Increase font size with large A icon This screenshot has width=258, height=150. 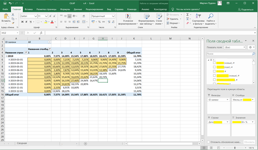[x=50, y=16]
